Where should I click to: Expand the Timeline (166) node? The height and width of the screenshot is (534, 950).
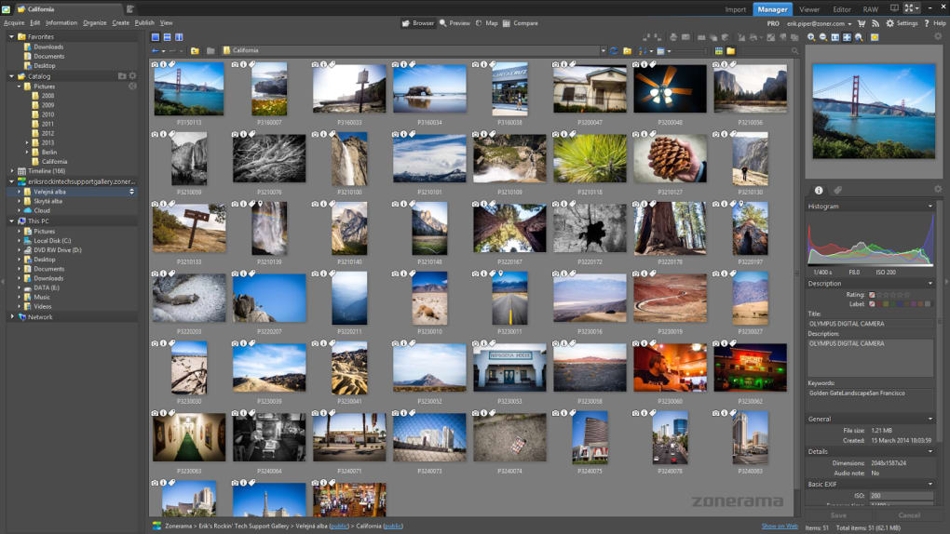click(11, 171)
